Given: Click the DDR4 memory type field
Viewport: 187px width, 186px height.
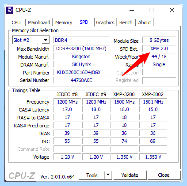Looking at the screenshot, I should point(81,40).
